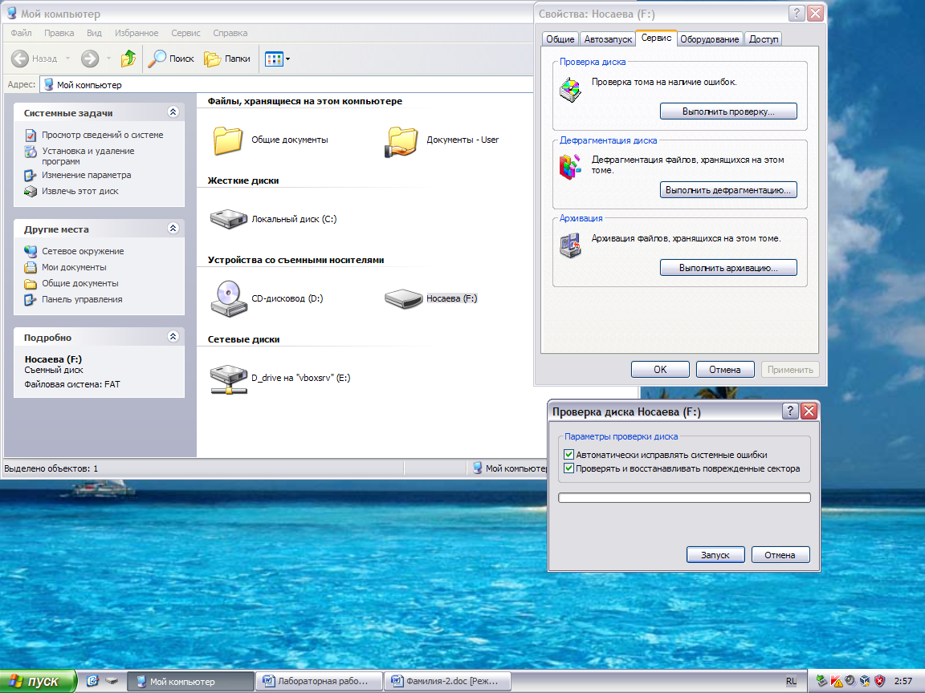
Task: Toggle Автоматически исправлять системные ошибки checkbox
Action: pyautogui.click(x=568, y=454)
